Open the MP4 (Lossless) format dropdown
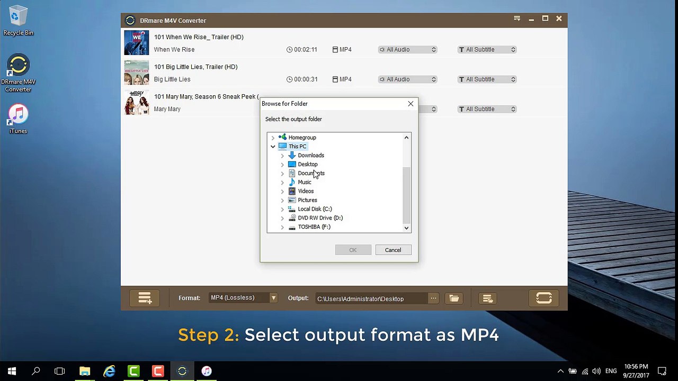The width and height of the screenshot is (678, 381). (x=244, y=298)
